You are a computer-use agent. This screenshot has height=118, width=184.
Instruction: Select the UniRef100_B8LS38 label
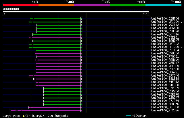[165, 79]
